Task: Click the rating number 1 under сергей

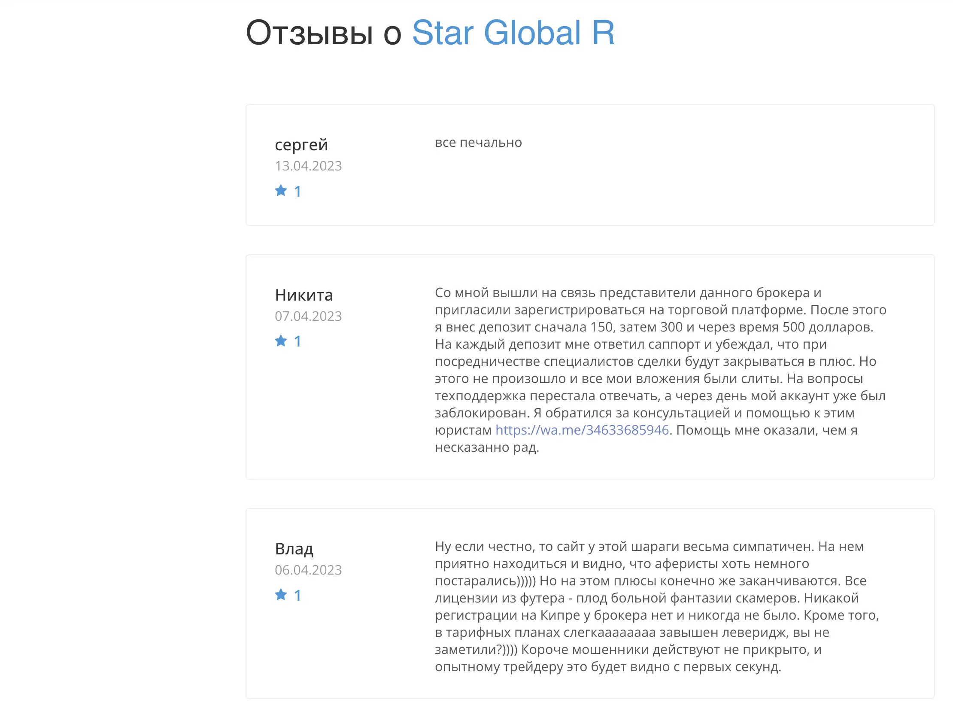Action: [x=297, y=192]
